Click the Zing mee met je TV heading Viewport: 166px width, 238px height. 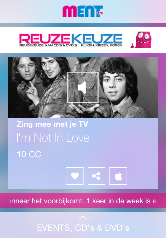[52, 124]
